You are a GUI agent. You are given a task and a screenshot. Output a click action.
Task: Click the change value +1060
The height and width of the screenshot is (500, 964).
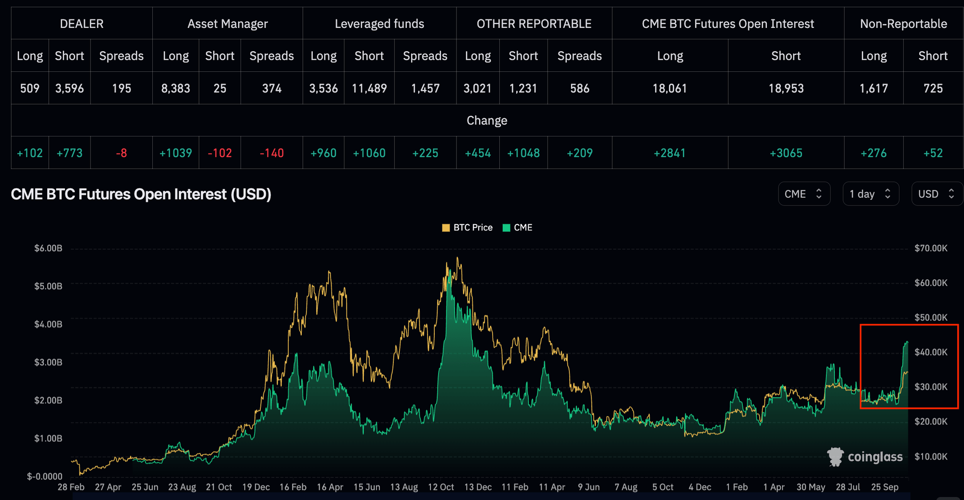369,153
